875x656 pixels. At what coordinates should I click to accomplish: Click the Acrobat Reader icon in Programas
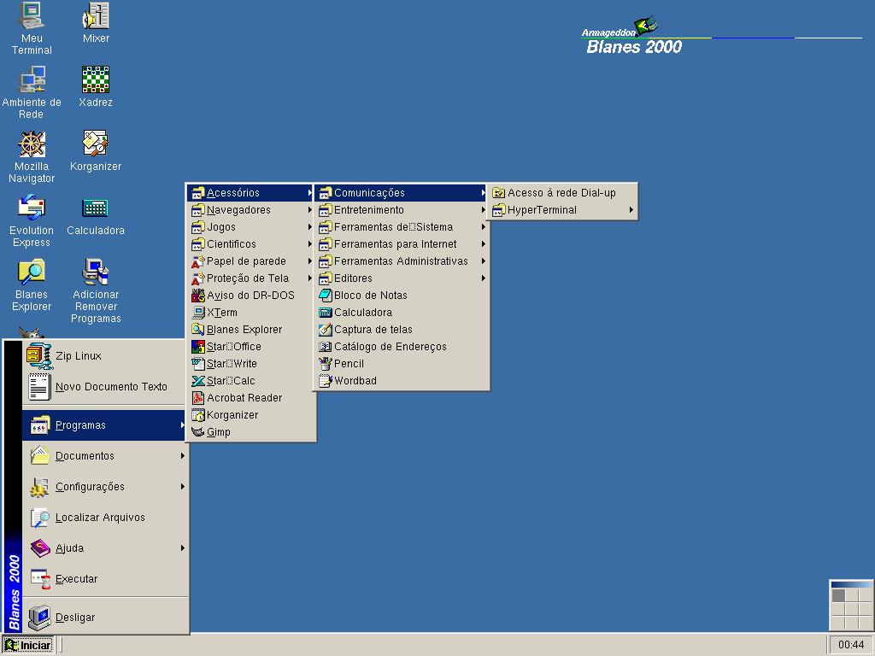(x=198, y=398)
